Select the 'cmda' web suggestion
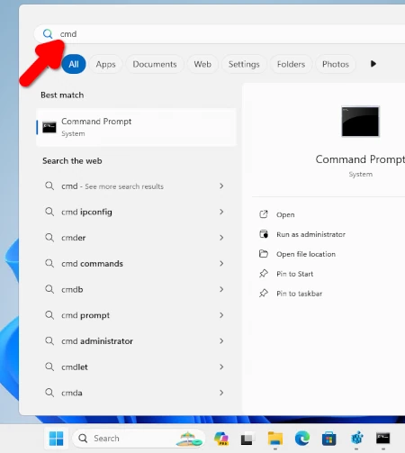This screenshot has width=405, height=453. 136,393
